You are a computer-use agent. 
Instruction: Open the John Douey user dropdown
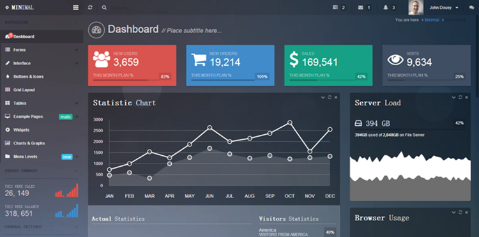(x=444, y=8)
